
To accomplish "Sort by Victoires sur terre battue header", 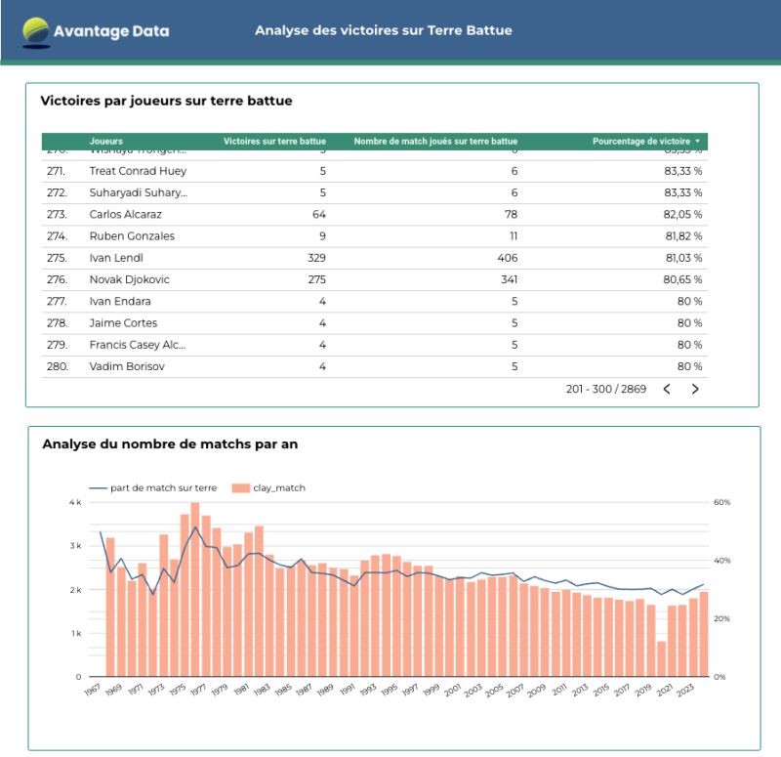I will point(274,142).
